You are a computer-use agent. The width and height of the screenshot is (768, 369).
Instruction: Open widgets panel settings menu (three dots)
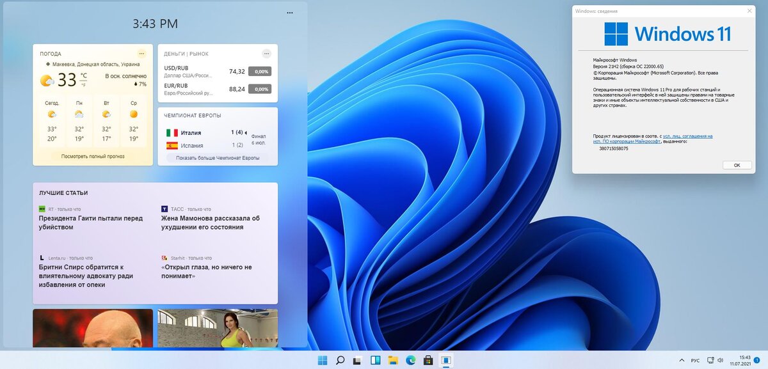(x=290, y=13)
